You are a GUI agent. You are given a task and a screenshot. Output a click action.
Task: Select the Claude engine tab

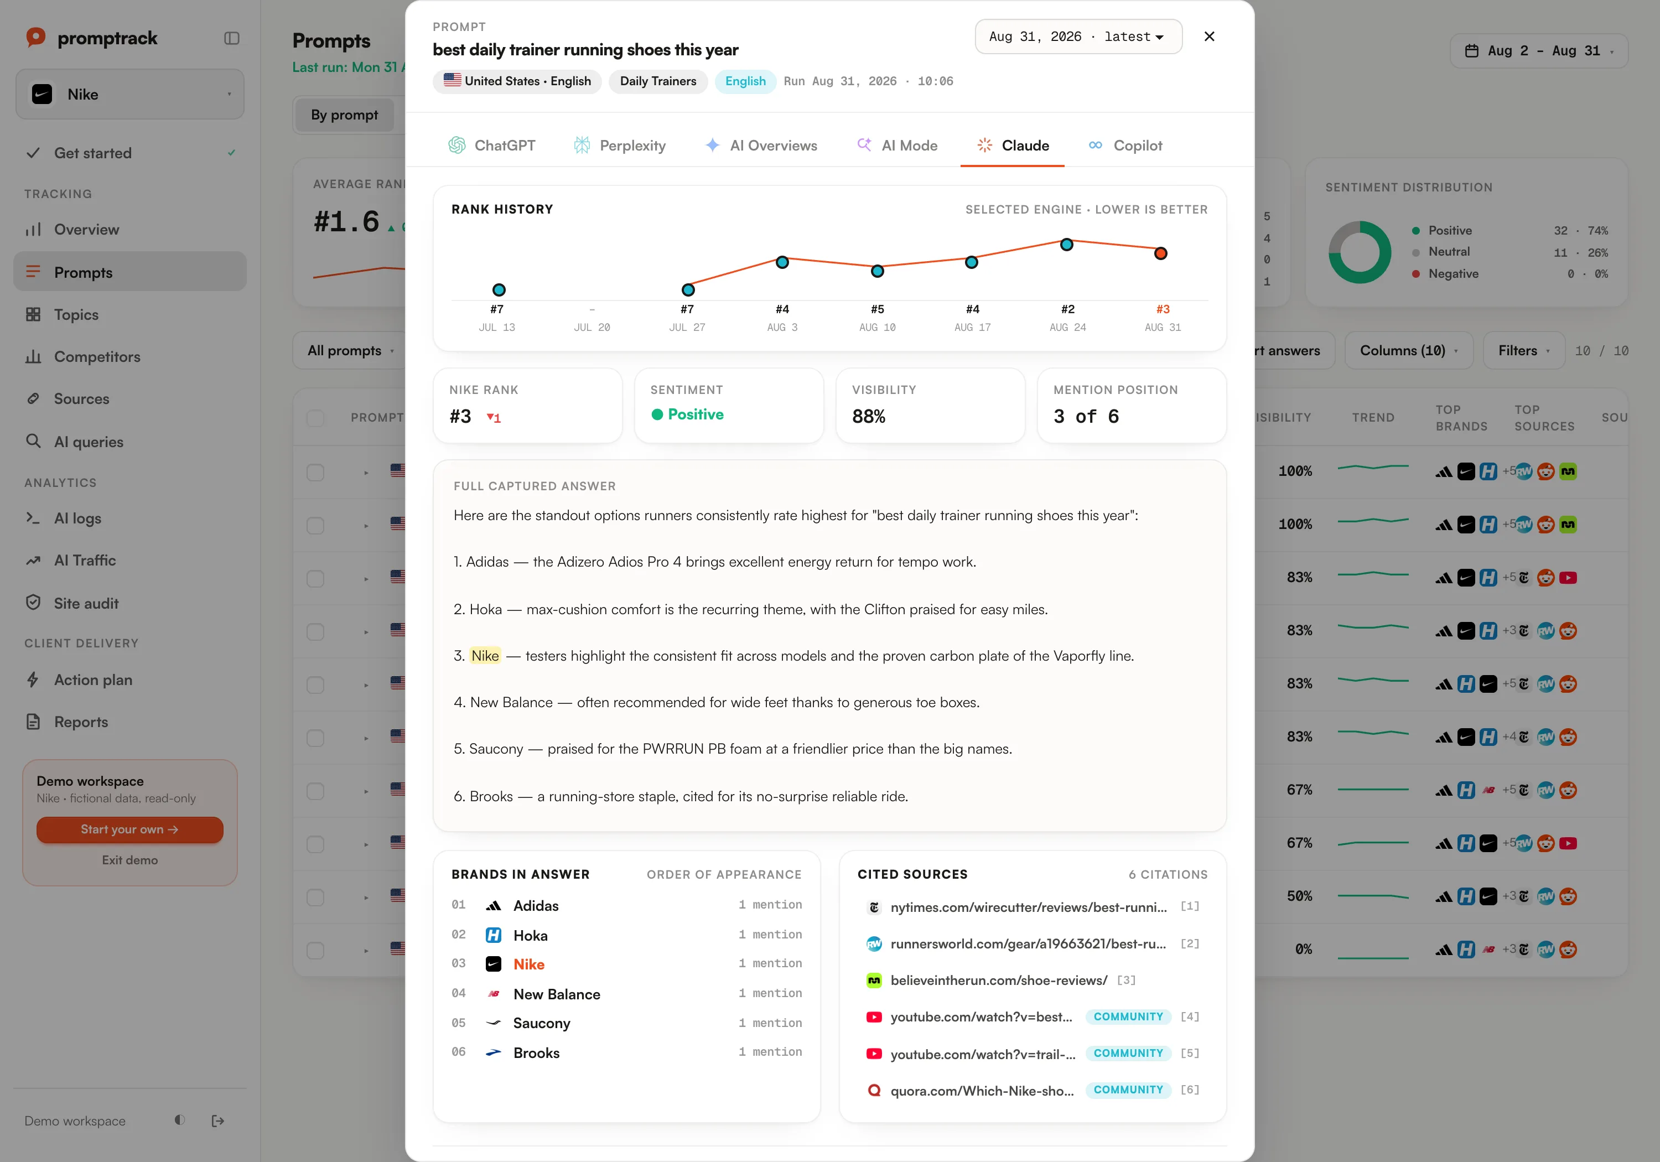(1012, 146)
